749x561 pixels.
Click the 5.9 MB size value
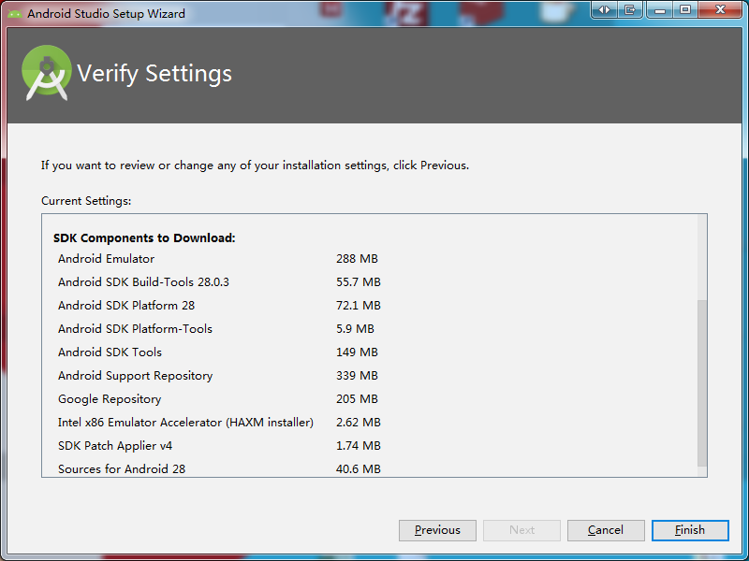coord(355,329)
